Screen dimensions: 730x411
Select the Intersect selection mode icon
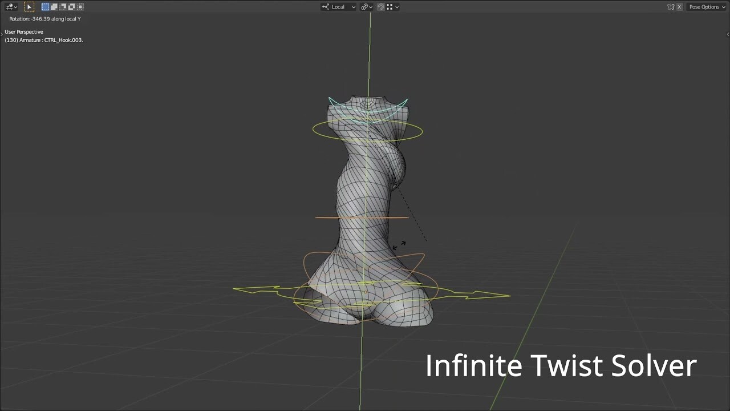click(80, 7)
